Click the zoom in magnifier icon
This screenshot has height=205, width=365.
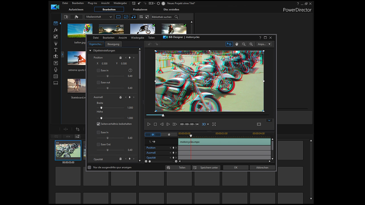[x=251, y=44]
